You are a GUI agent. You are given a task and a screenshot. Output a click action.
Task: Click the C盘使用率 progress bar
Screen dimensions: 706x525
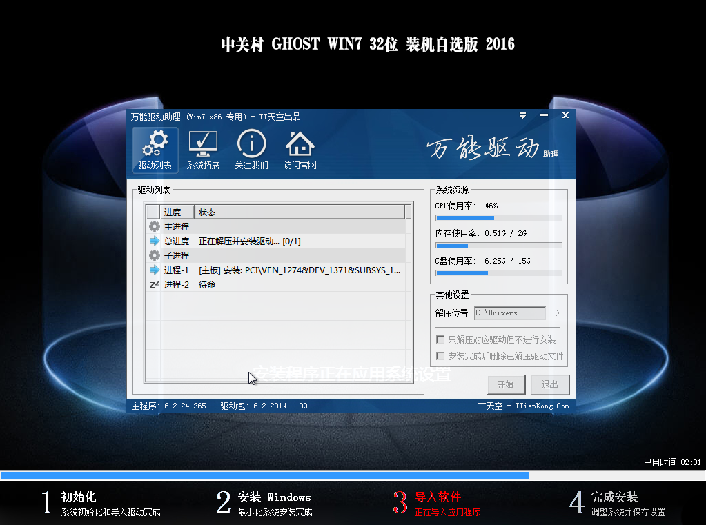[x=499, y=273]
